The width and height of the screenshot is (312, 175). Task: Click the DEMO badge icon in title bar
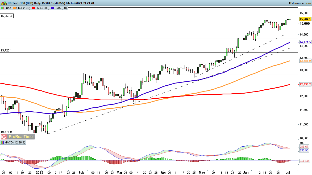pyautogui.click(x=3, y=3)
